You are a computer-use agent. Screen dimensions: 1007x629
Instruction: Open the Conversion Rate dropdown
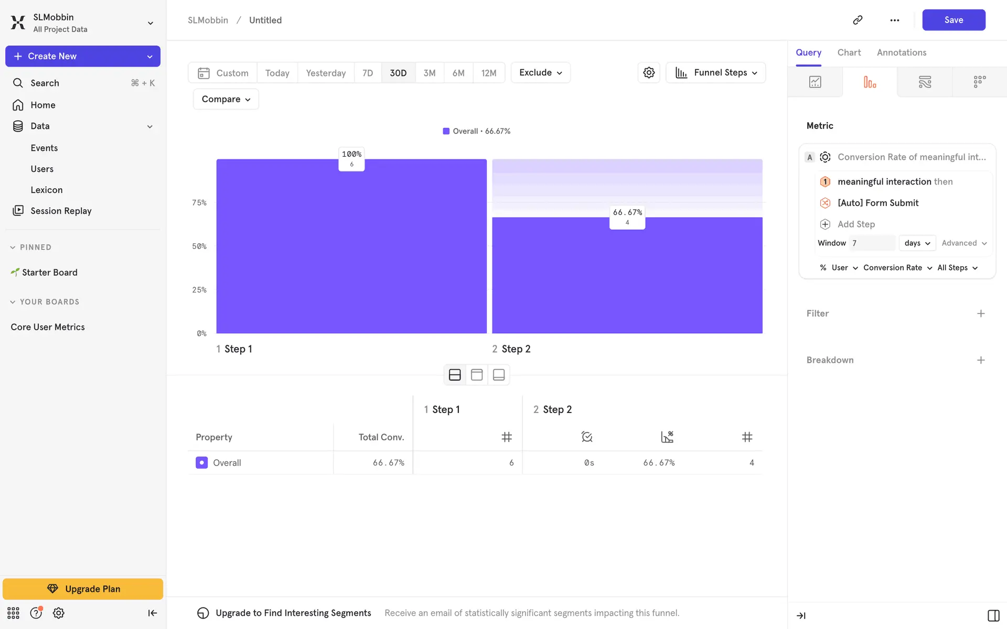897,268
